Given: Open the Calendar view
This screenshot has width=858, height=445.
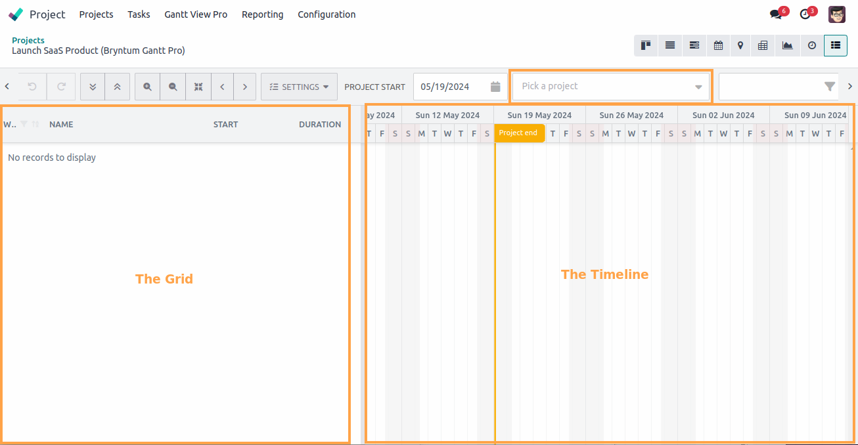Looking at the screenshot, I should pyautogui.click(x=718, y=45).
